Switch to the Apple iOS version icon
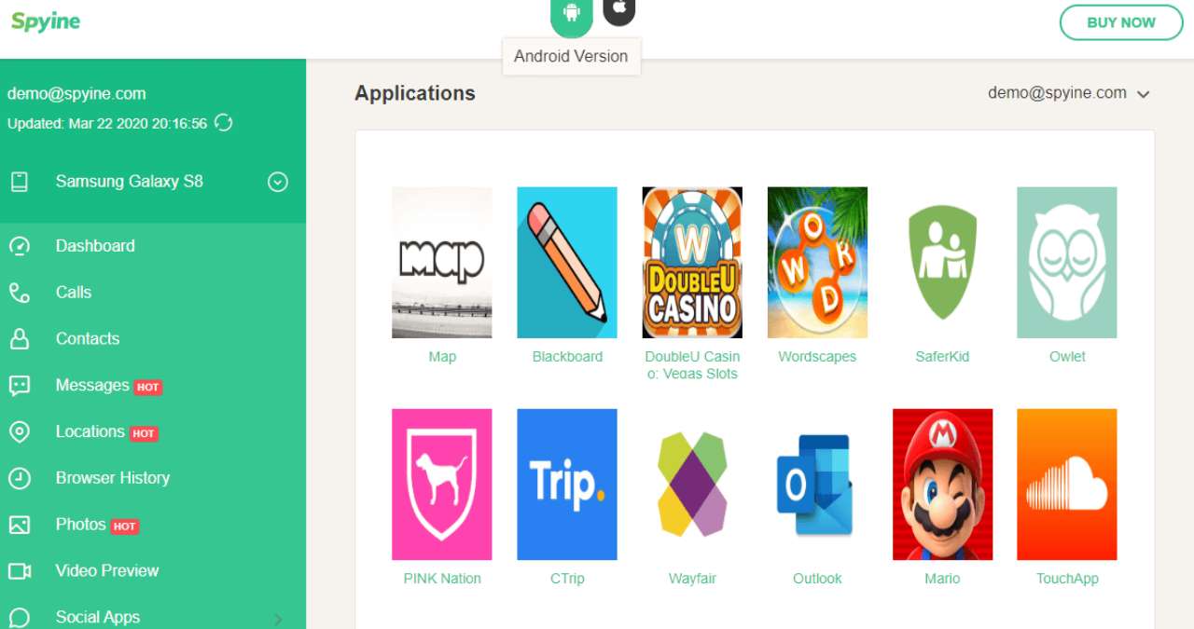 tap(619, 9)
